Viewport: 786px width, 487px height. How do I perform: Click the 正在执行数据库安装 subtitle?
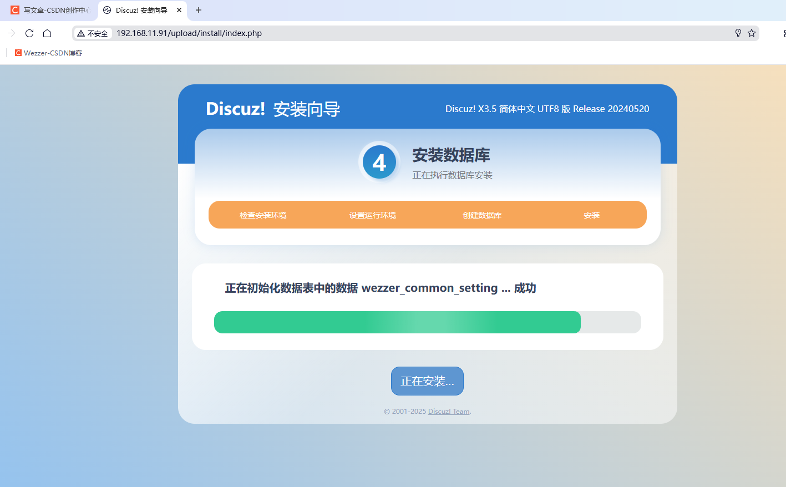pyautogui.click(x=452, y=175)
